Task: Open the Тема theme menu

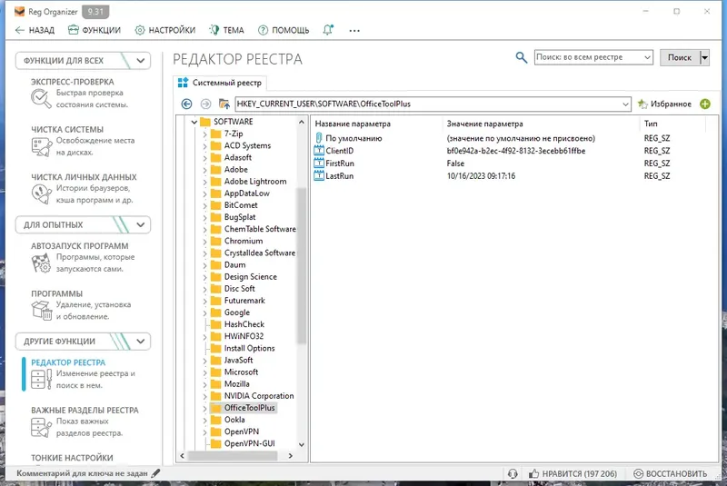Action: tap(226, 30)
